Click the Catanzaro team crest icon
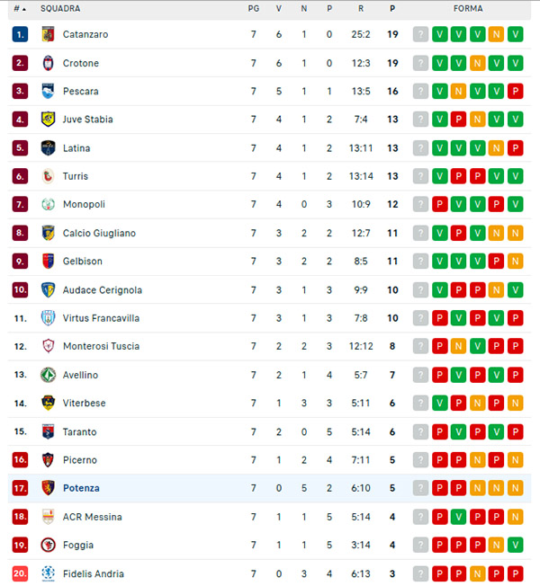 point(48,34)
